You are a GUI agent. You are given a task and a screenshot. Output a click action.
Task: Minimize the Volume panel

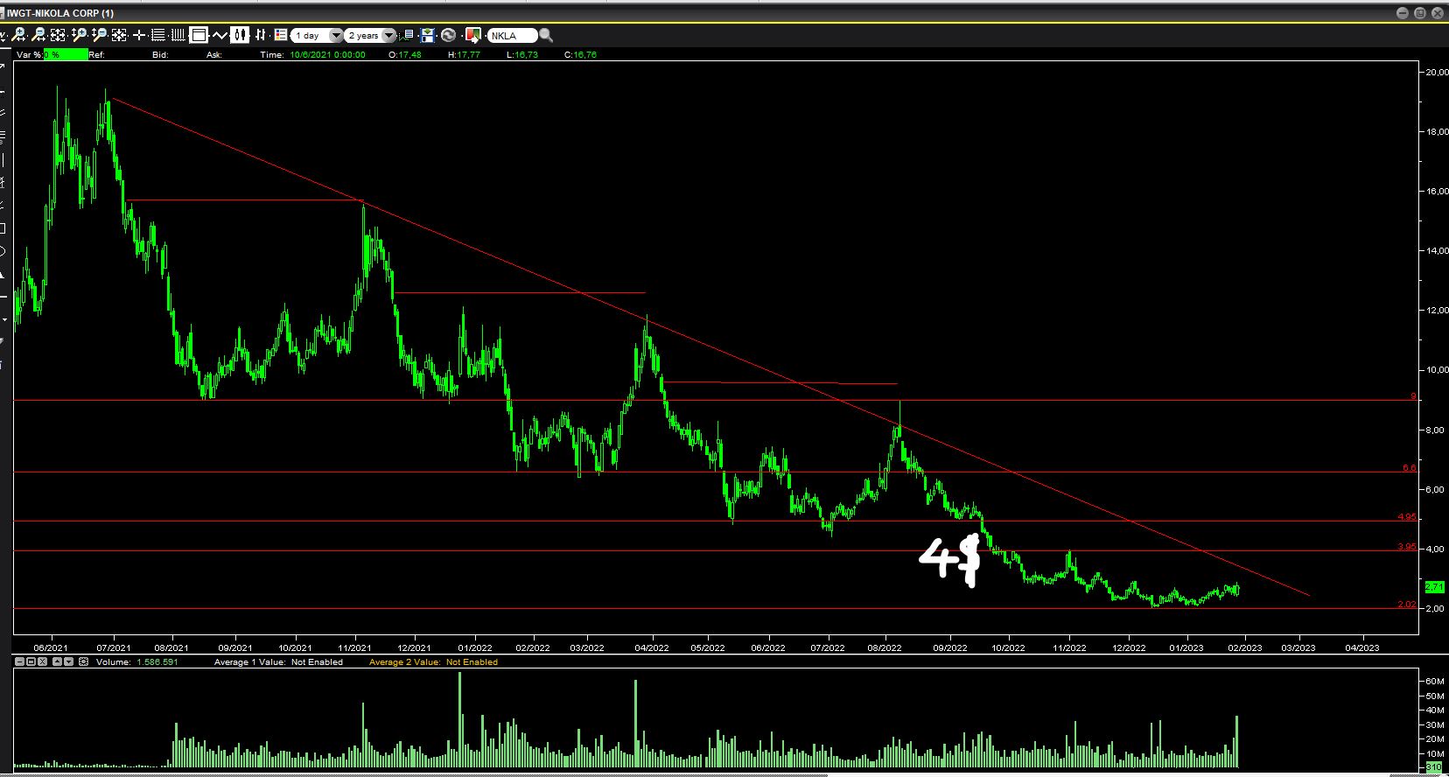20,662
